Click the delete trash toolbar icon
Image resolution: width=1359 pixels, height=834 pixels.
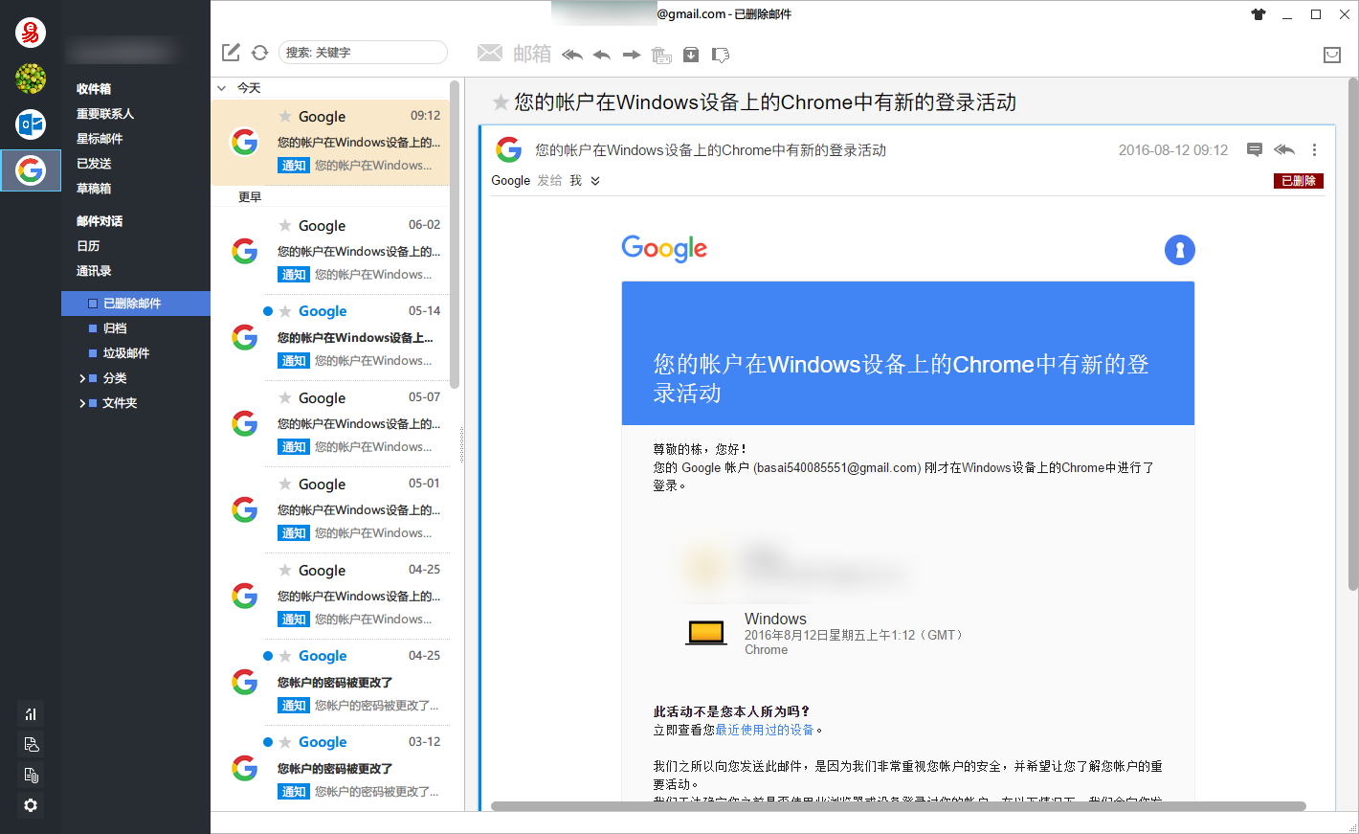click(x=661, y=55)
